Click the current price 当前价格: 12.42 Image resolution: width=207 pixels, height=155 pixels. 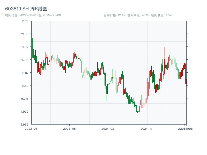(114, 15)
